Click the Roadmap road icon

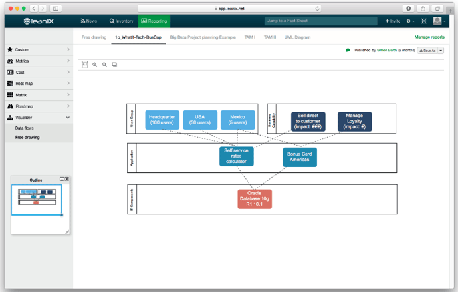coord(10,106)
